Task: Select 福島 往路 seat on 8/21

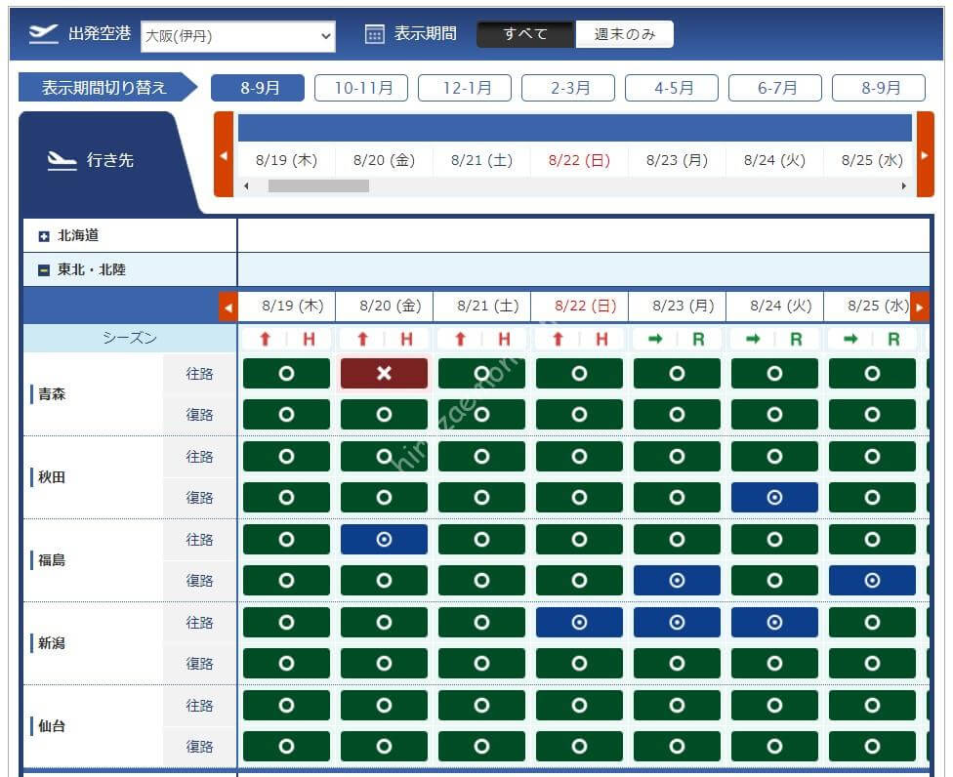Action: [x=481, y=540]
